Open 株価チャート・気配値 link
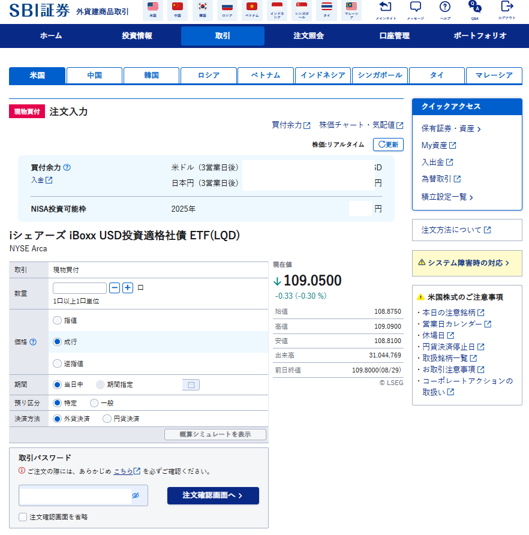Image resolution: width=529 pixels, height=535 pixels. point(361,125)
